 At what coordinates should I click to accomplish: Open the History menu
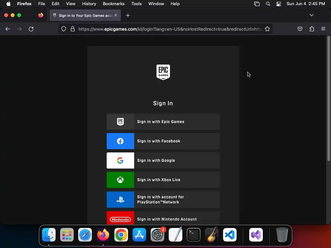[89, 4]
